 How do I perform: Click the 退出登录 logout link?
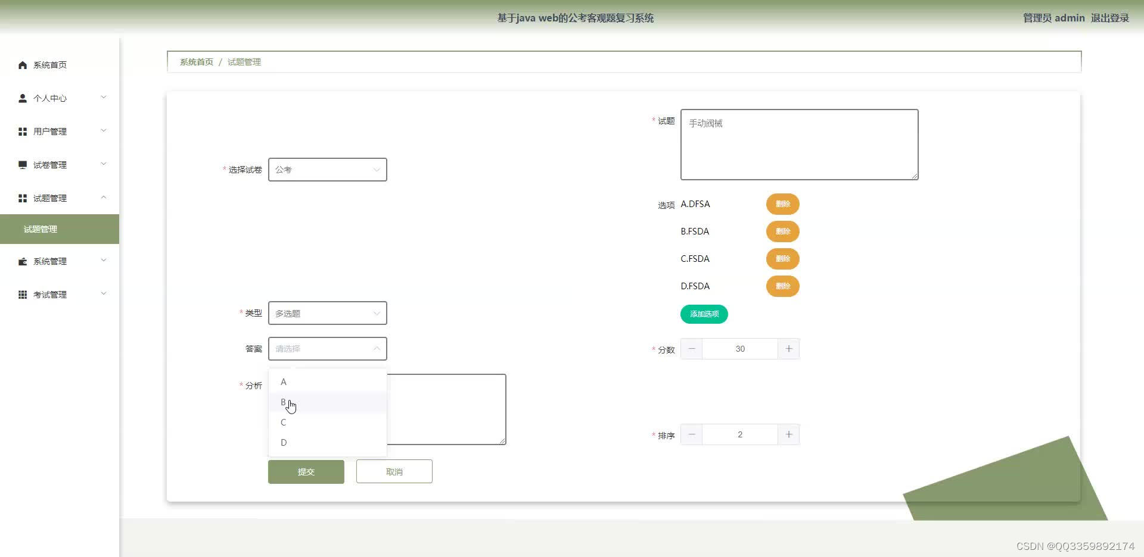(1110, 18)
